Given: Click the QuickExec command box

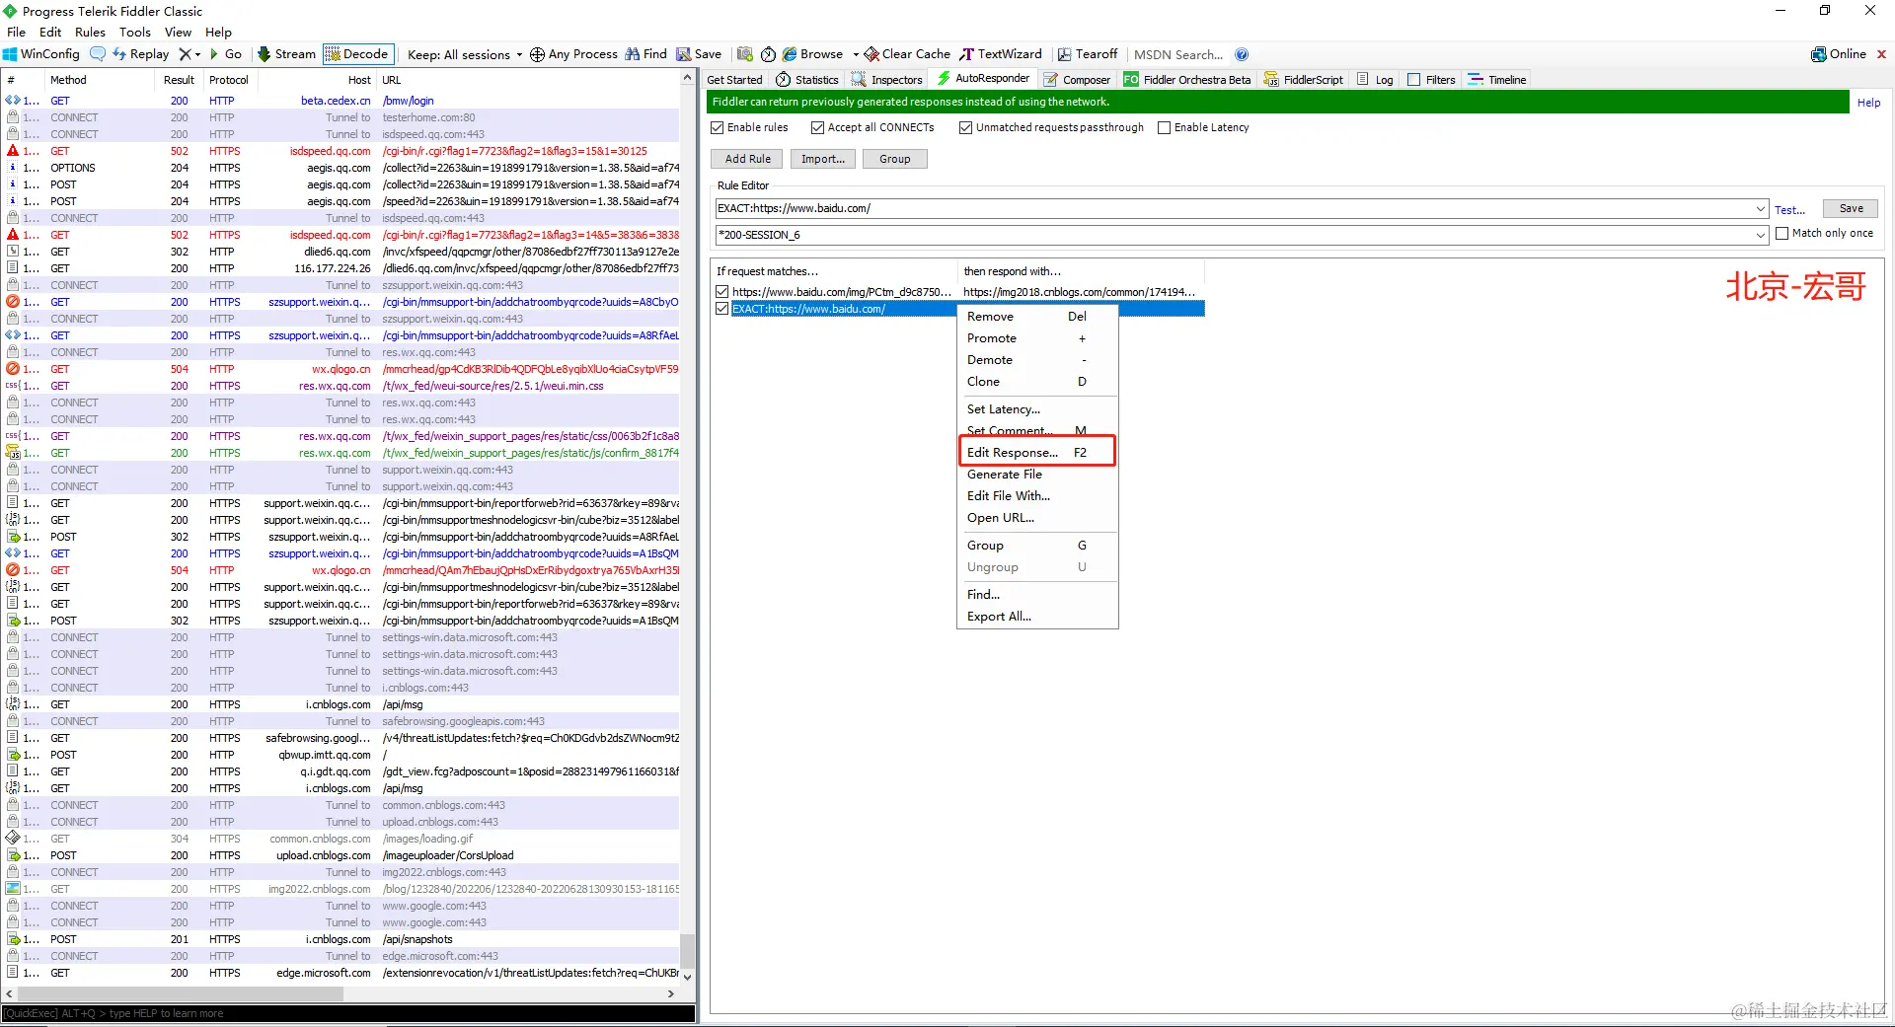Looking at the screenshot, I should pyautogui.click(x=348, y=1013).
